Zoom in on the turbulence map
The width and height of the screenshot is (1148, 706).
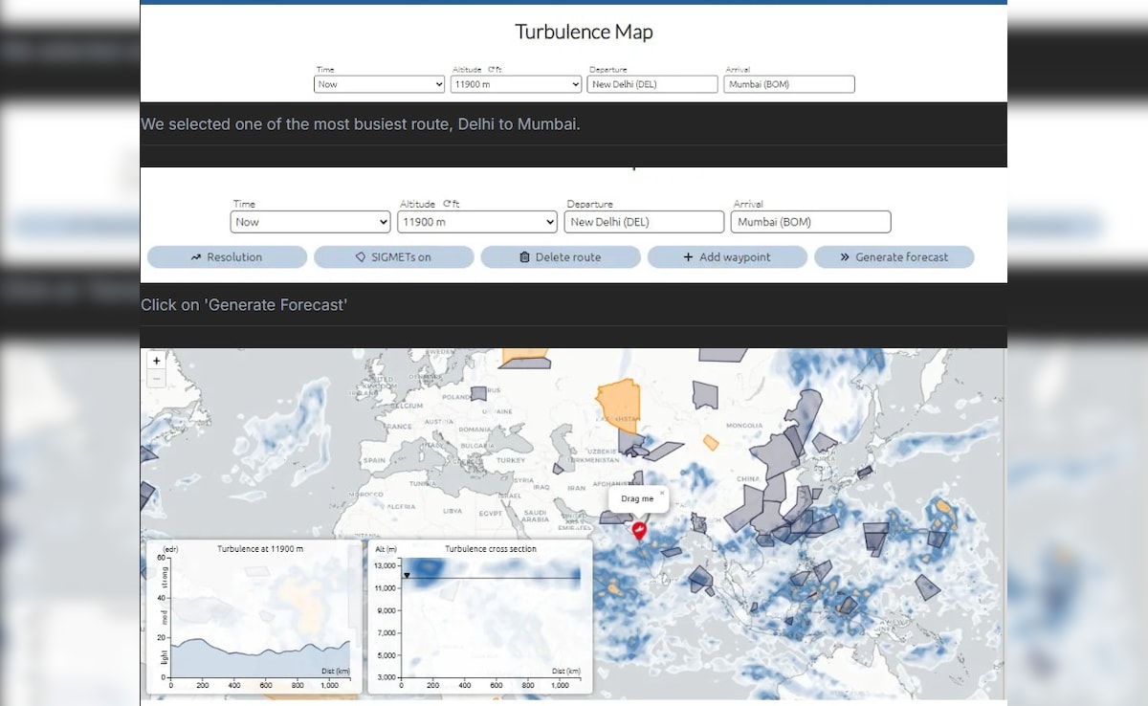click(x=157, y=361)
